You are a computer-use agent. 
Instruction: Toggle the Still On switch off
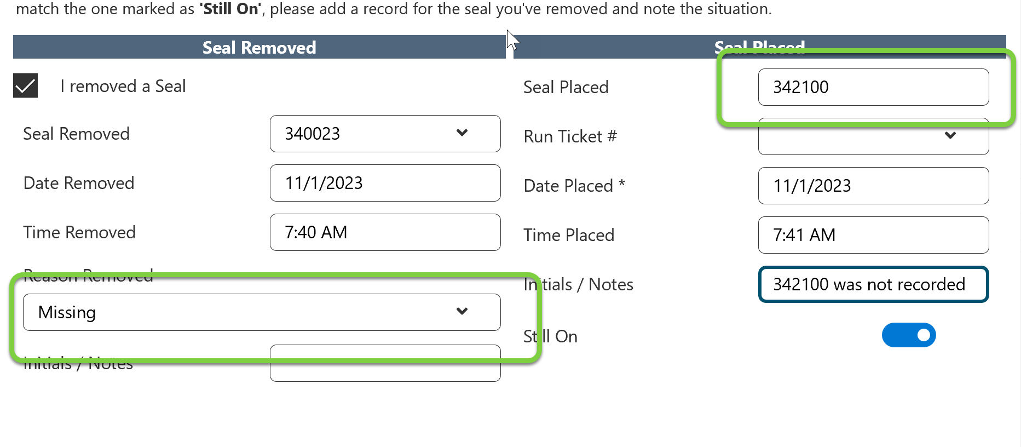(x=908, y=335)
